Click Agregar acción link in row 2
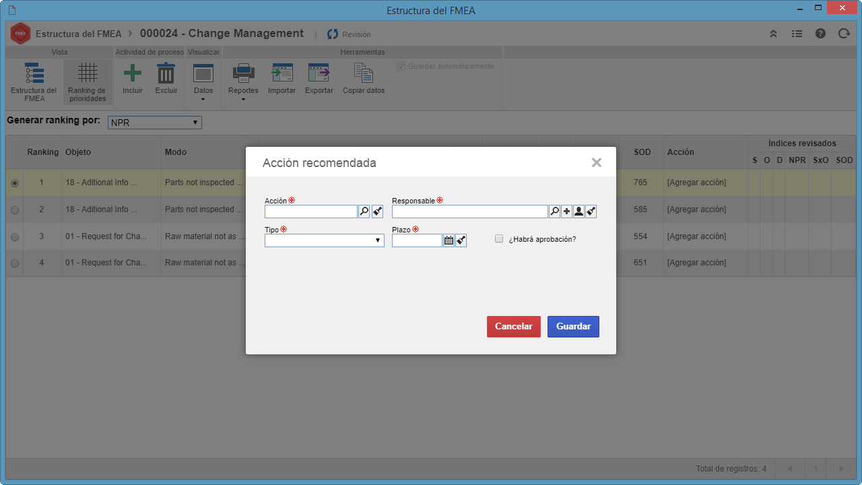This screenshot has width=862, height=485. 696,209
